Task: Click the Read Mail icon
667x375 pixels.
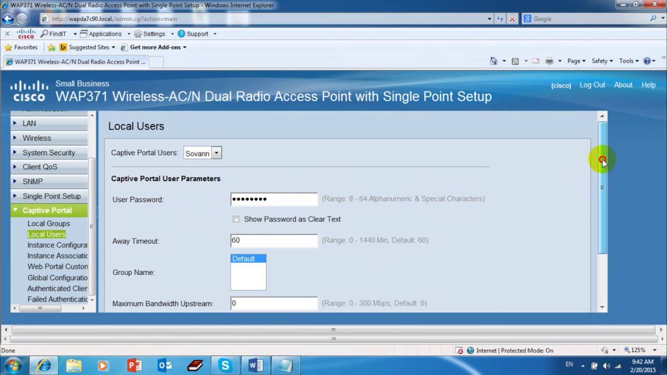Action: point(535,61)
